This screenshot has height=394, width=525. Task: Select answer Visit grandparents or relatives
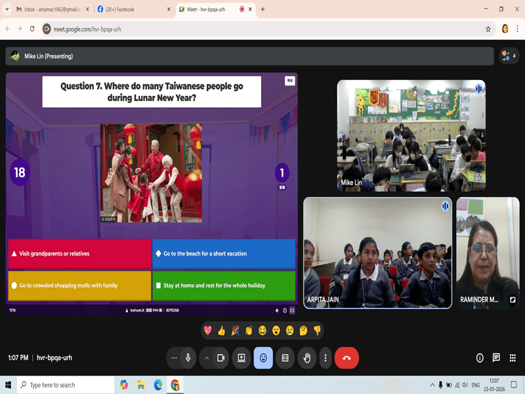coord(79,253)
